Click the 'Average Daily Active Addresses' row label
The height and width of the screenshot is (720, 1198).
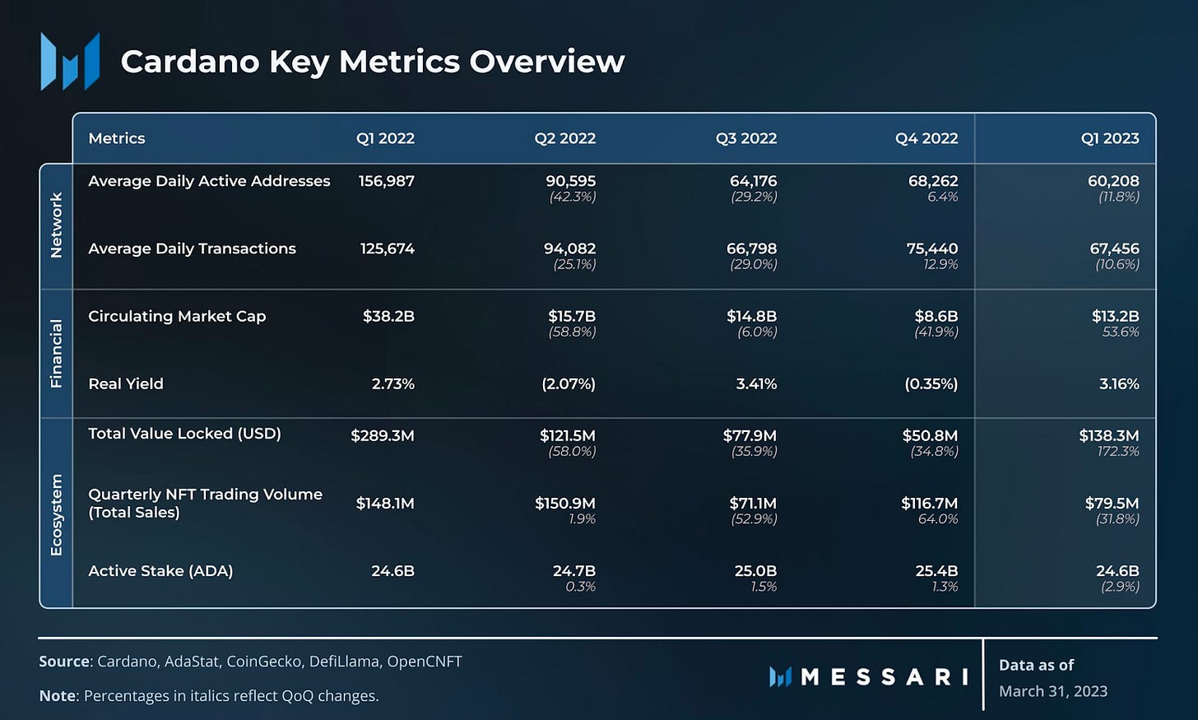coord(209,181)
